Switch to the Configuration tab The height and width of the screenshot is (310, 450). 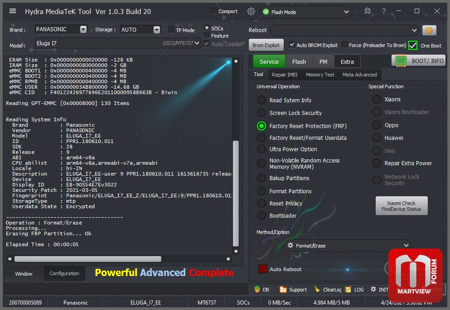point(64,273)
